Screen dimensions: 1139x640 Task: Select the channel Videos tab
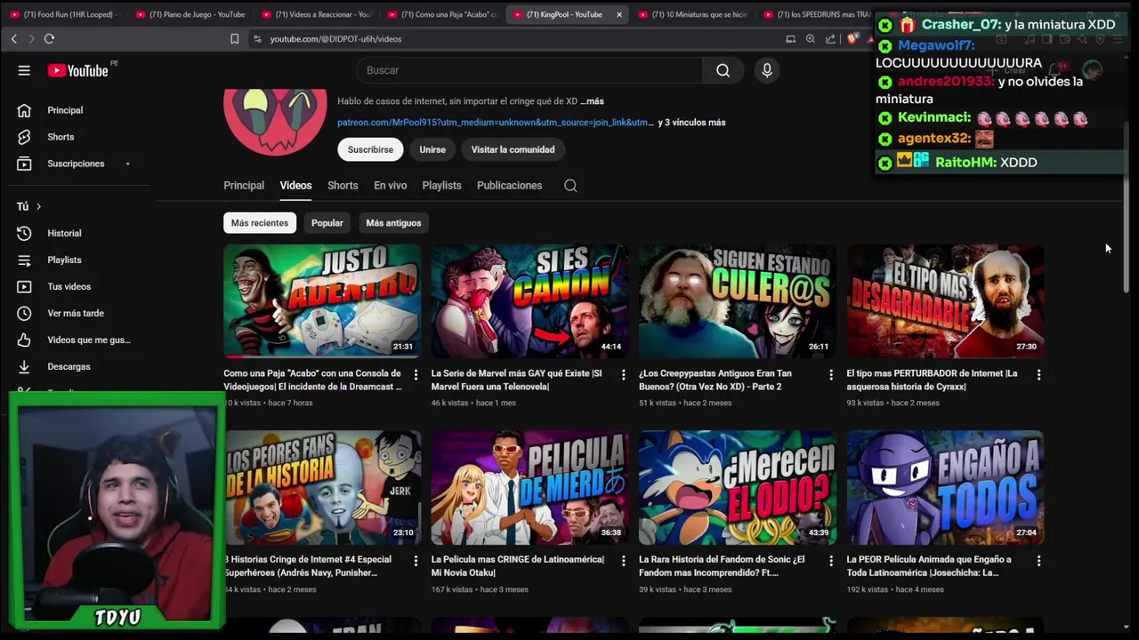pos(295,186)
